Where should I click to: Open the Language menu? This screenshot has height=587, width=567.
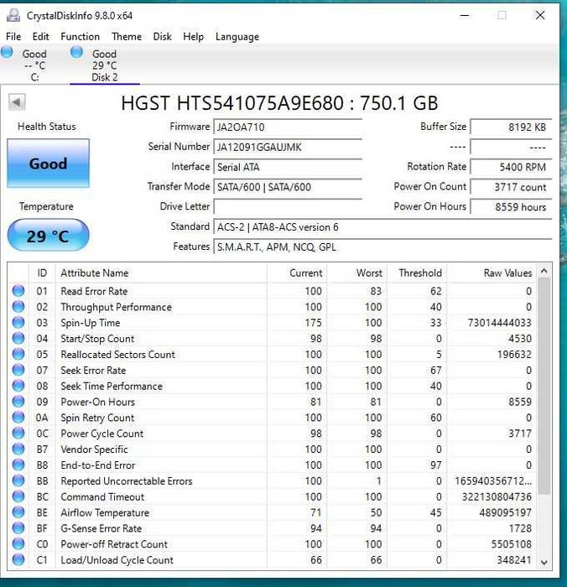pos(237,37)
